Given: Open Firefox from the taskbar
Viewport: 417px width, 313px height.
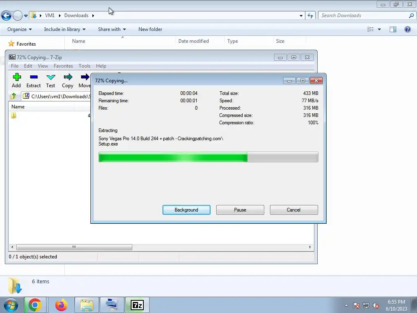Looking at the screenshot, I should click(61, 305).
